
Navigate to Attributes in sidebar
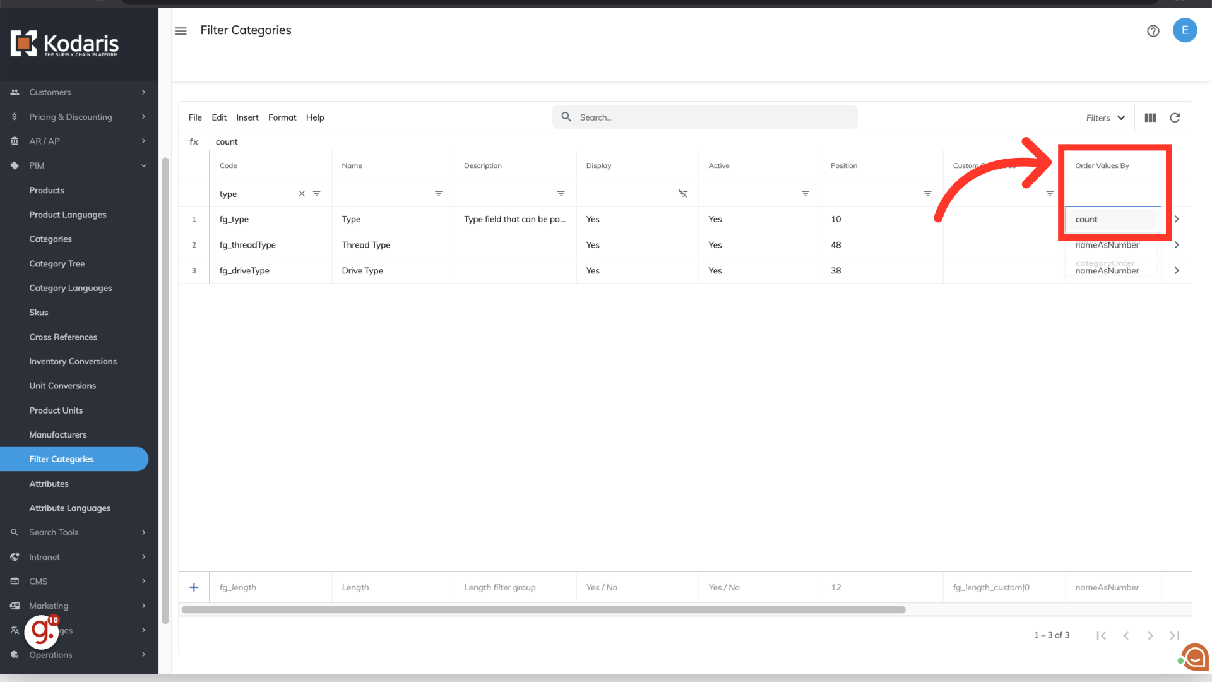(49, 484)
